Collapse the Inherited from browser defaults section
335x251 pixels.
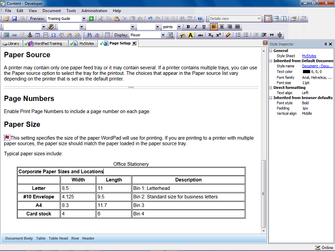pyautogui.click(x=271, y=98)
